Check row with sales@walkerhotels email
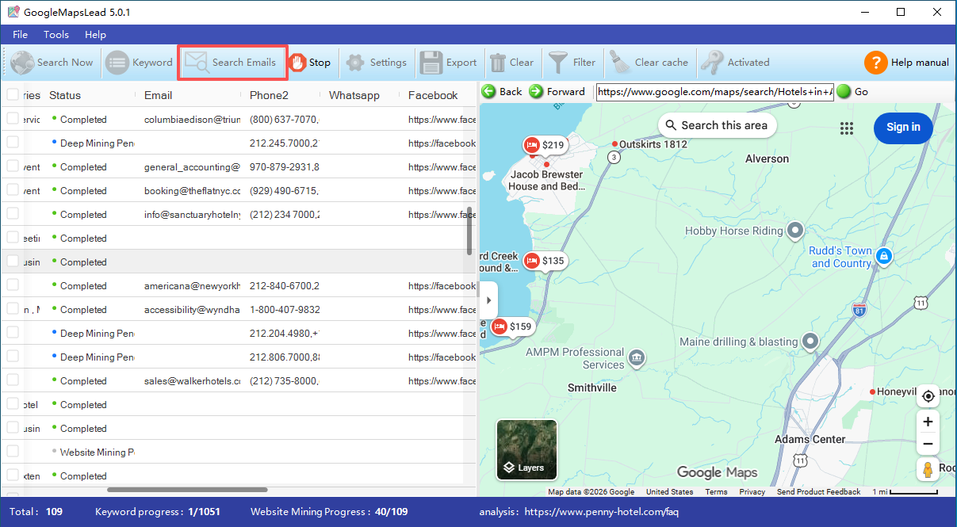The width and height of the screenshot is (957, 527). [x=13, y=380]
